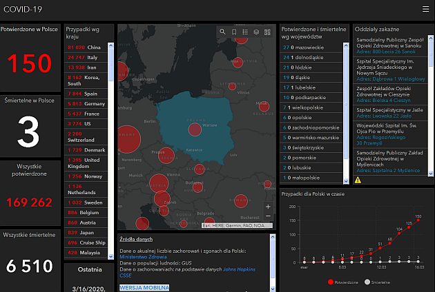This screenshot has height=292, width=435.
Task: Select dolnośląskie voivodeship row
Action: [x=311, y=58]
